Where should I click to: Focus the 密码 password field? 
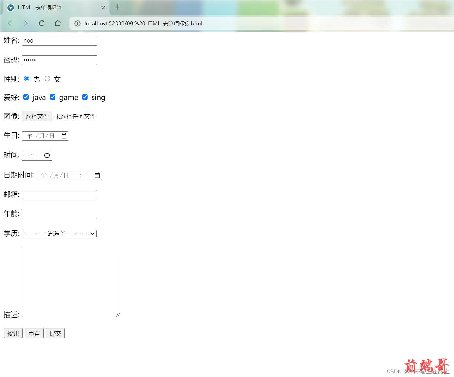click(x=59, y=60)
